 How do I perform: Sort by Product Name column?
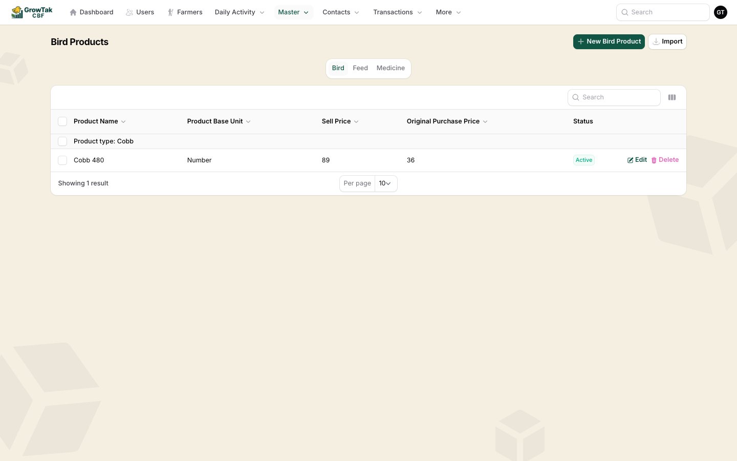[x=100, y=121]
